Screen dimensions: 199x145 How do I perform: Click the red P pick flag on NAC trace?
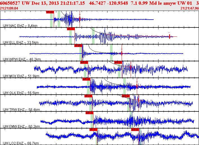[50, 12]
